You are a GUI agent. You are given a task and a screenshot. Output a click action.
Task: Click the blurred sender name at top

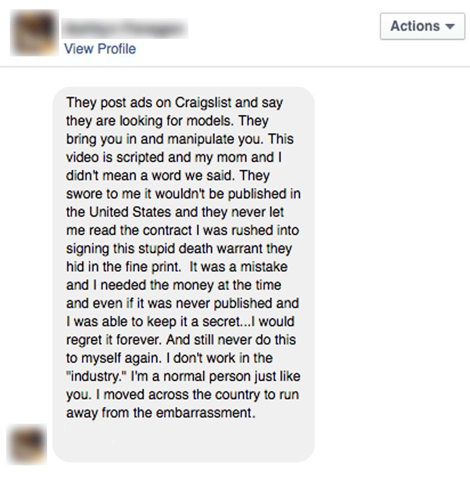coord(124,28)
